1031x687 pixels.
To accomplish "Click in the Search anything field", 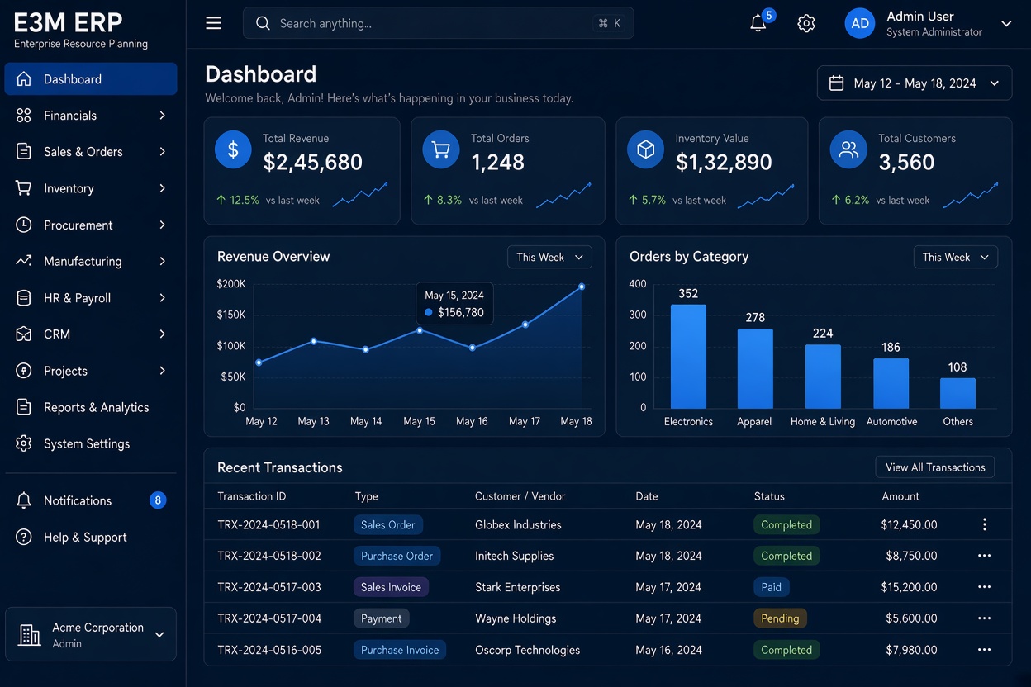I will pyautogui.click(x=439, y=23).
